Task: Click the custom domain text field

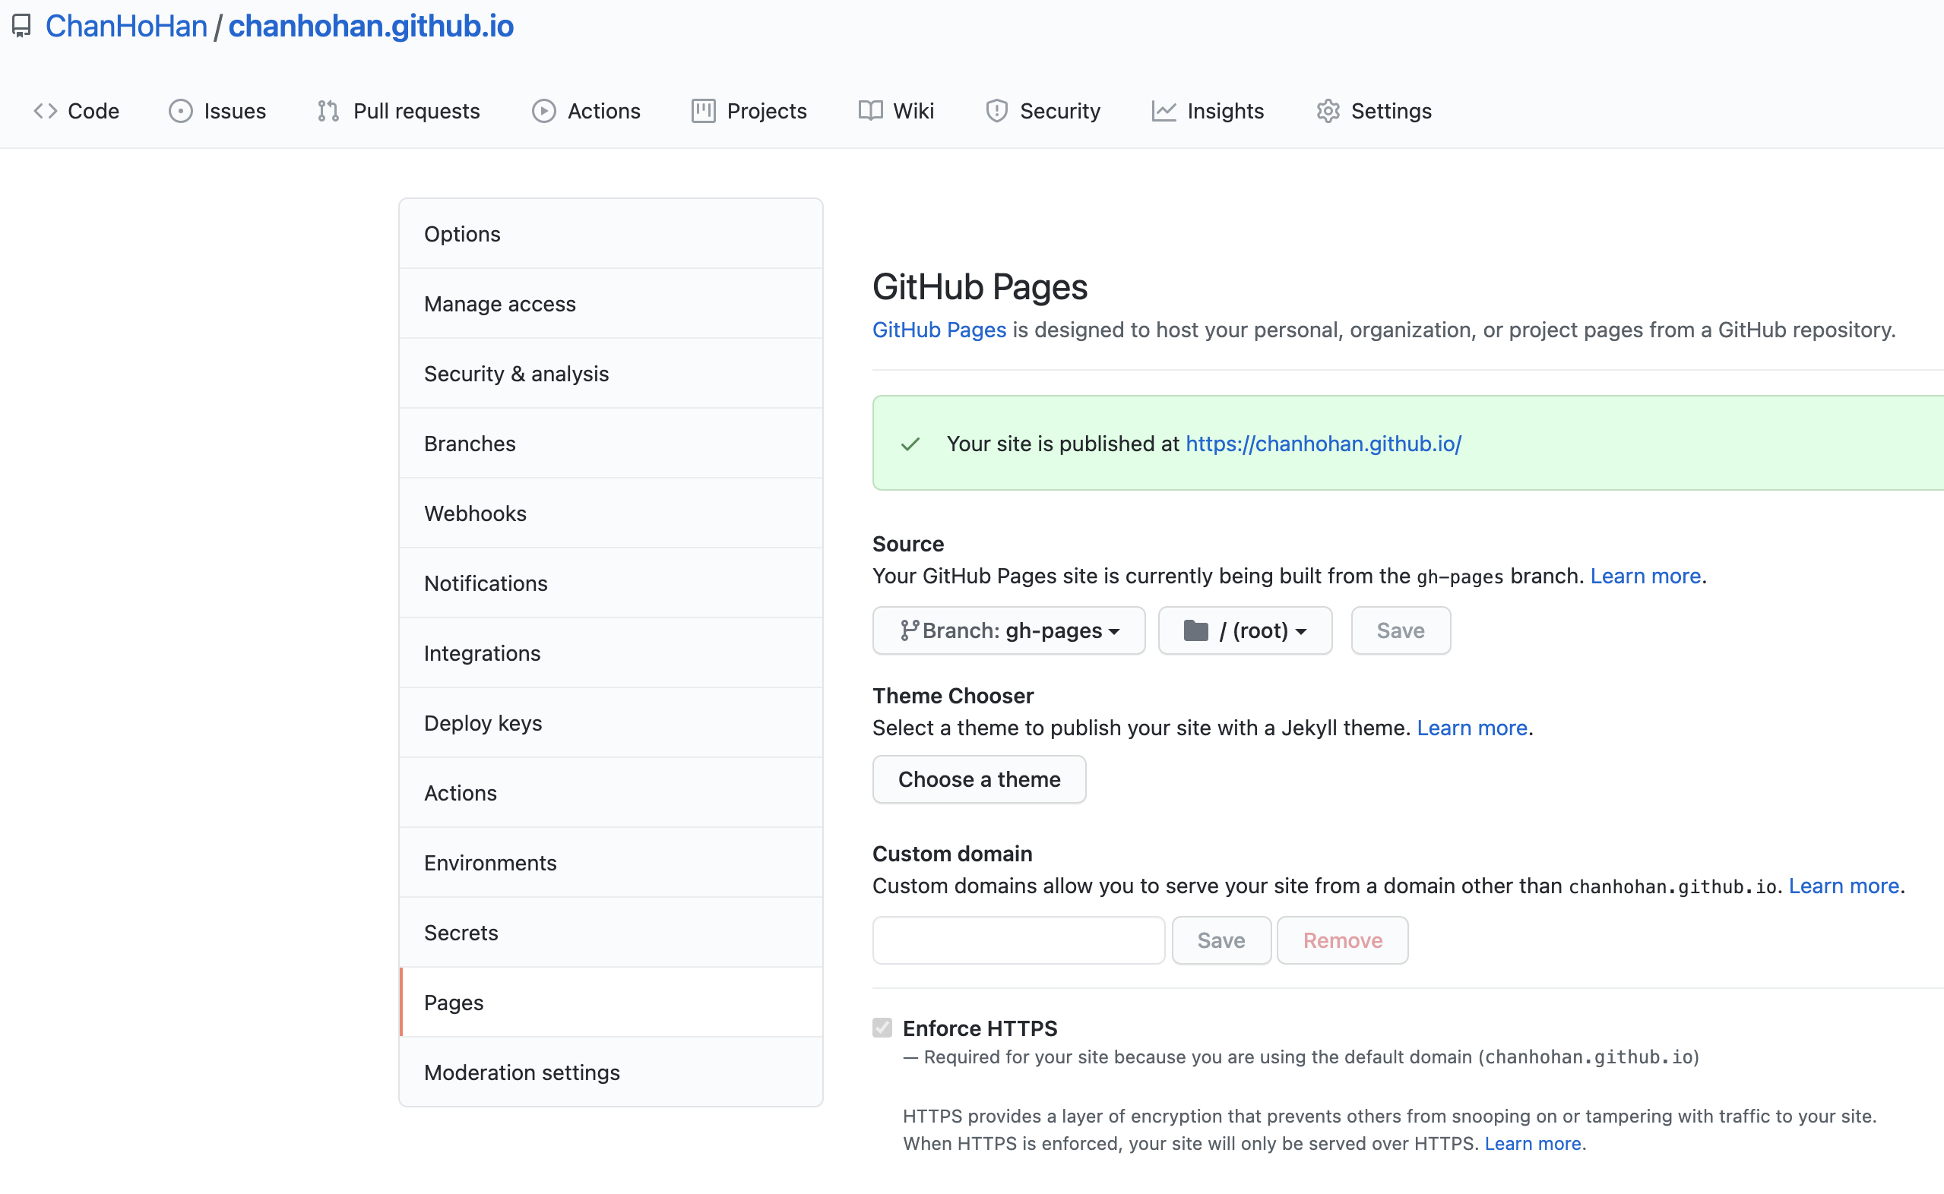Action: tap(1018, 940)
